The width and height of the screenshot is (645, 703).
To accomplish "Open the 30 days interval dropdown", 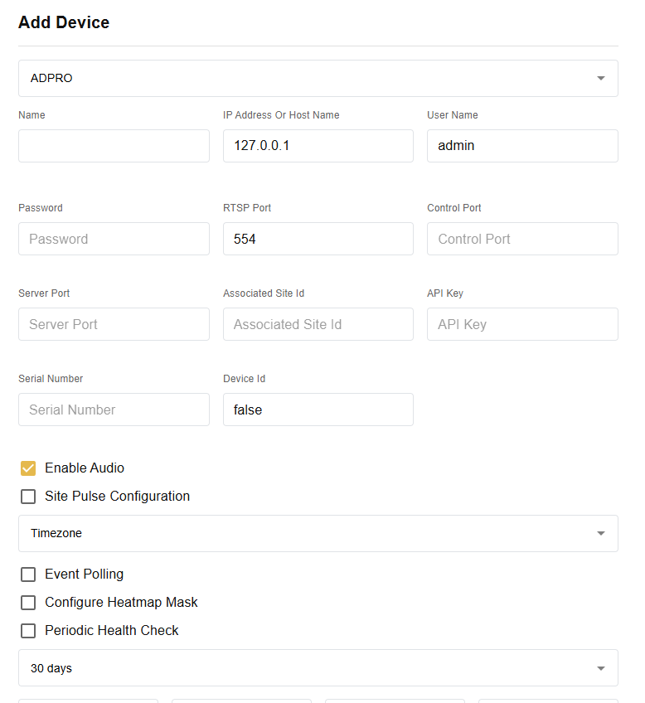I will tap(318, 667).
